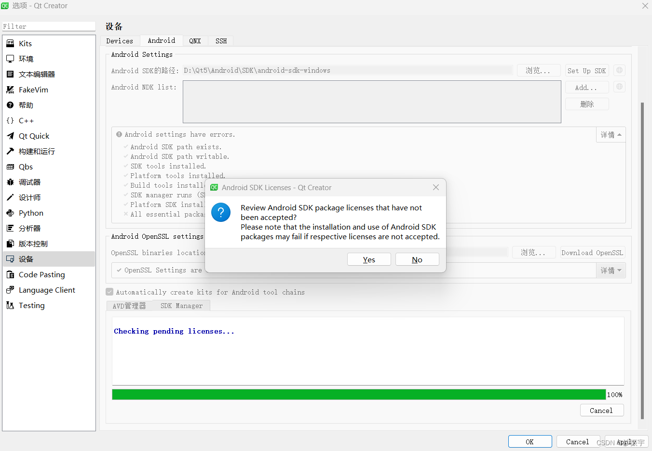Open the QNX tab

point(195,41)
